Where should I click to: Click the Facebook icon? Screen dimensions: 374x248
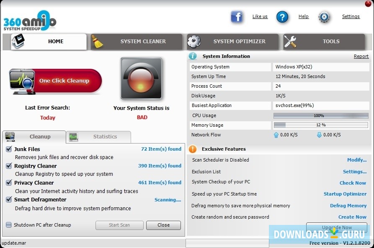pos(236,17)
